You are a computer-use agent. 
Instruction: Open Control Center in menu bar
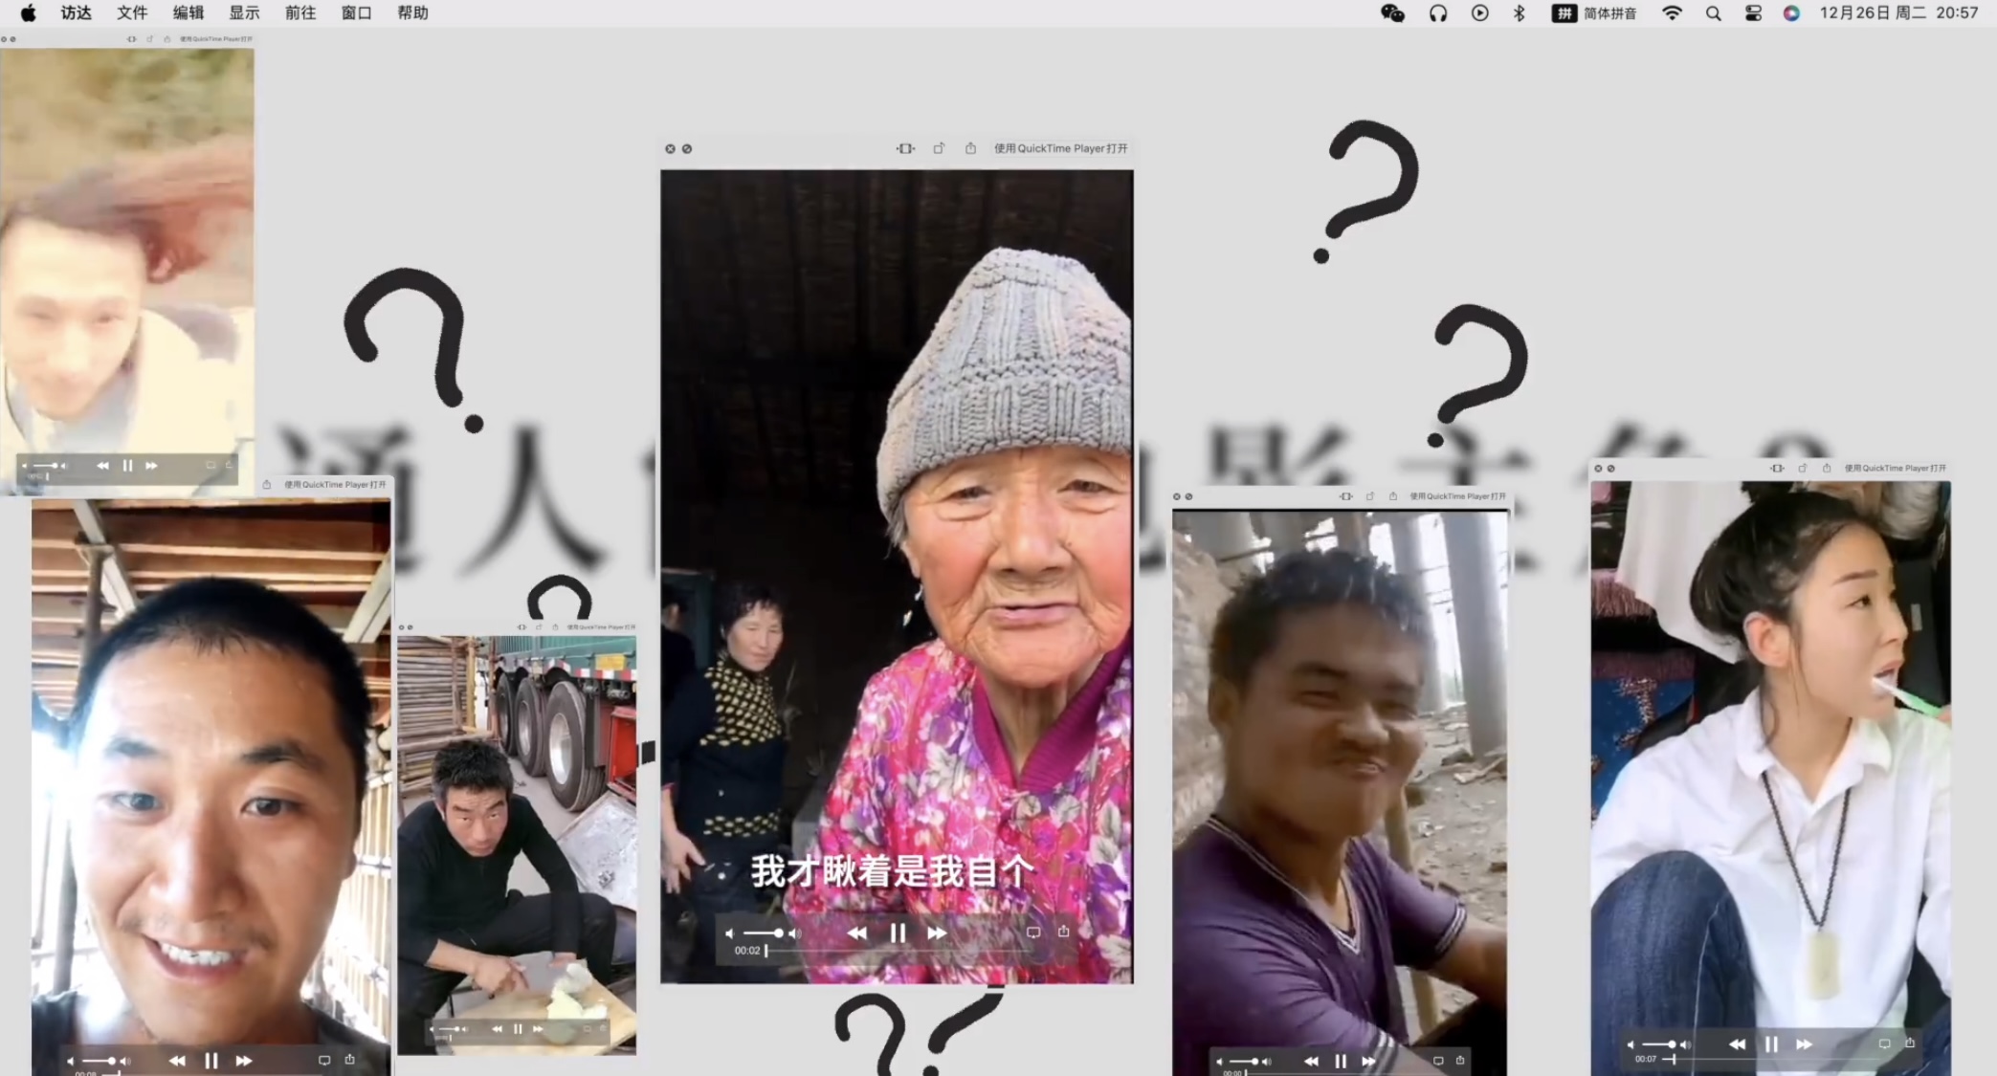coord(1753,12)
